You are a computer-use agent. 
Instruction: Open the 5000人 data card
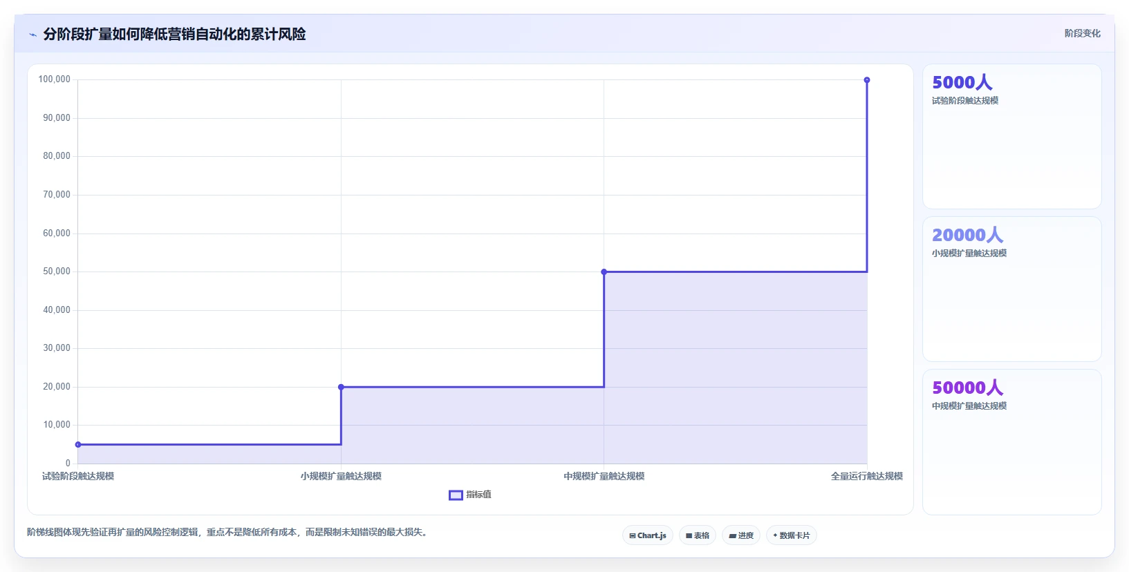1012,137
